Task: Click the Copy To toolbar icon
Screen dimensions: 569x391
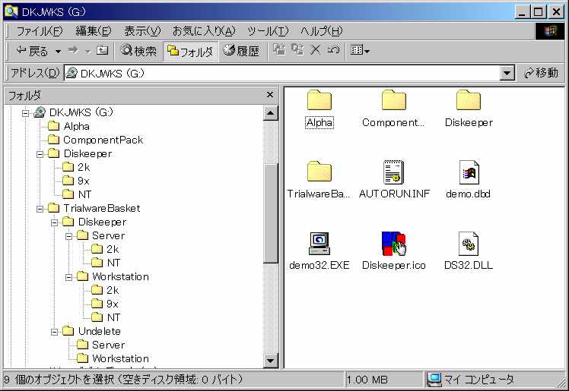Action: 297,49
